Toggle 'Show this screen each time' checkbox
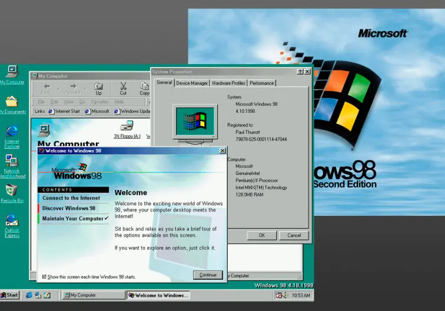The image size is (445, 311). pos(45,276)
